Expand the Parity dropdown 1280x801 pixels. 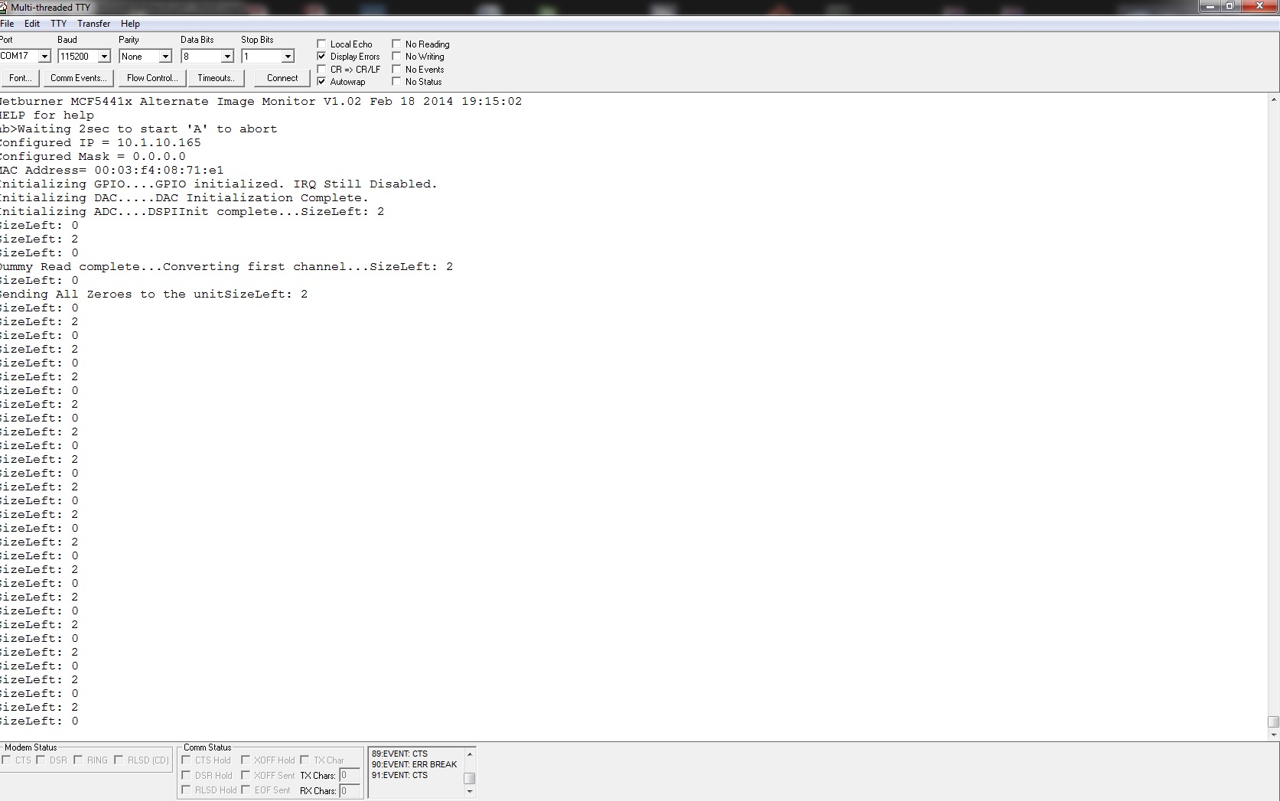165,57
